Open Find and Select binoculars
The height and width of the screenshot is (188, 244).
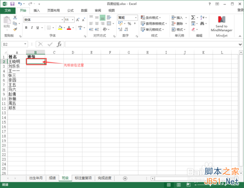click(x=202, y=23)
